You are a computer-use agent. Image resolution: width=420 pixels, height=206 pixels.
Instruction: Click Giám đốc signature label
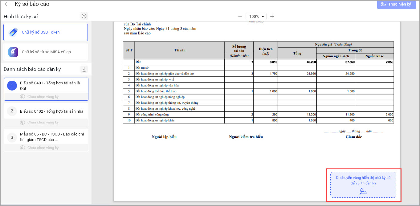click(x=354, y=137)
